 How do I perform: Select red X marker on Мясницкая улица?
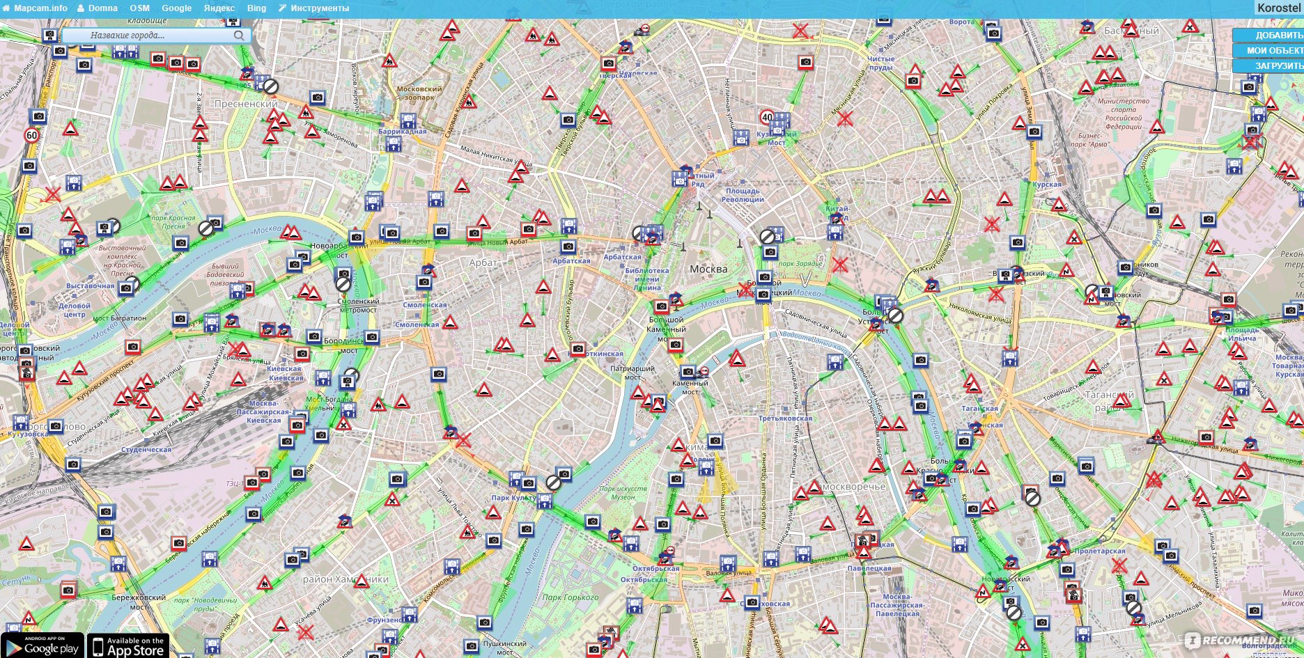pyautogui.click(x=844, y=118)
